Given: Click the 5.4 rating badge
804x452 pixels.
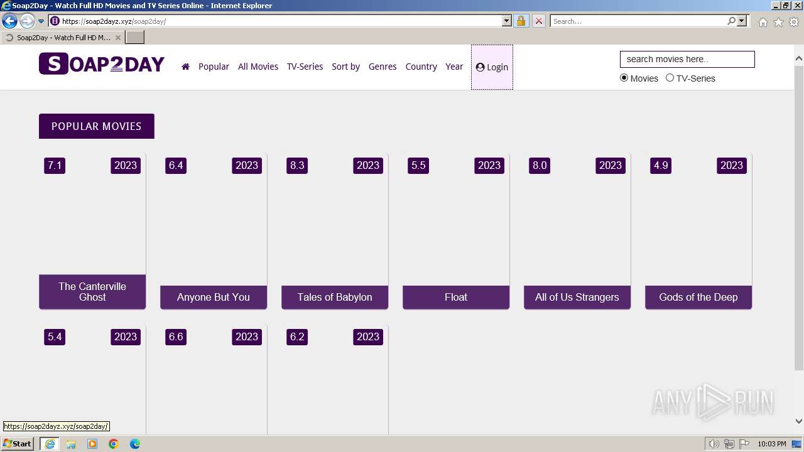Looking at the screenshot, I should coord(55,336).
